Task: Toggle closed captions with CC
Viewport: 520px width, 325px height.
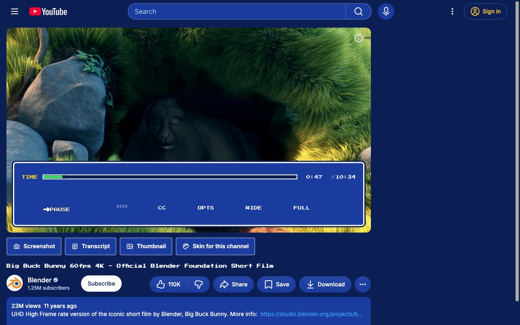Action: (162, 208)
